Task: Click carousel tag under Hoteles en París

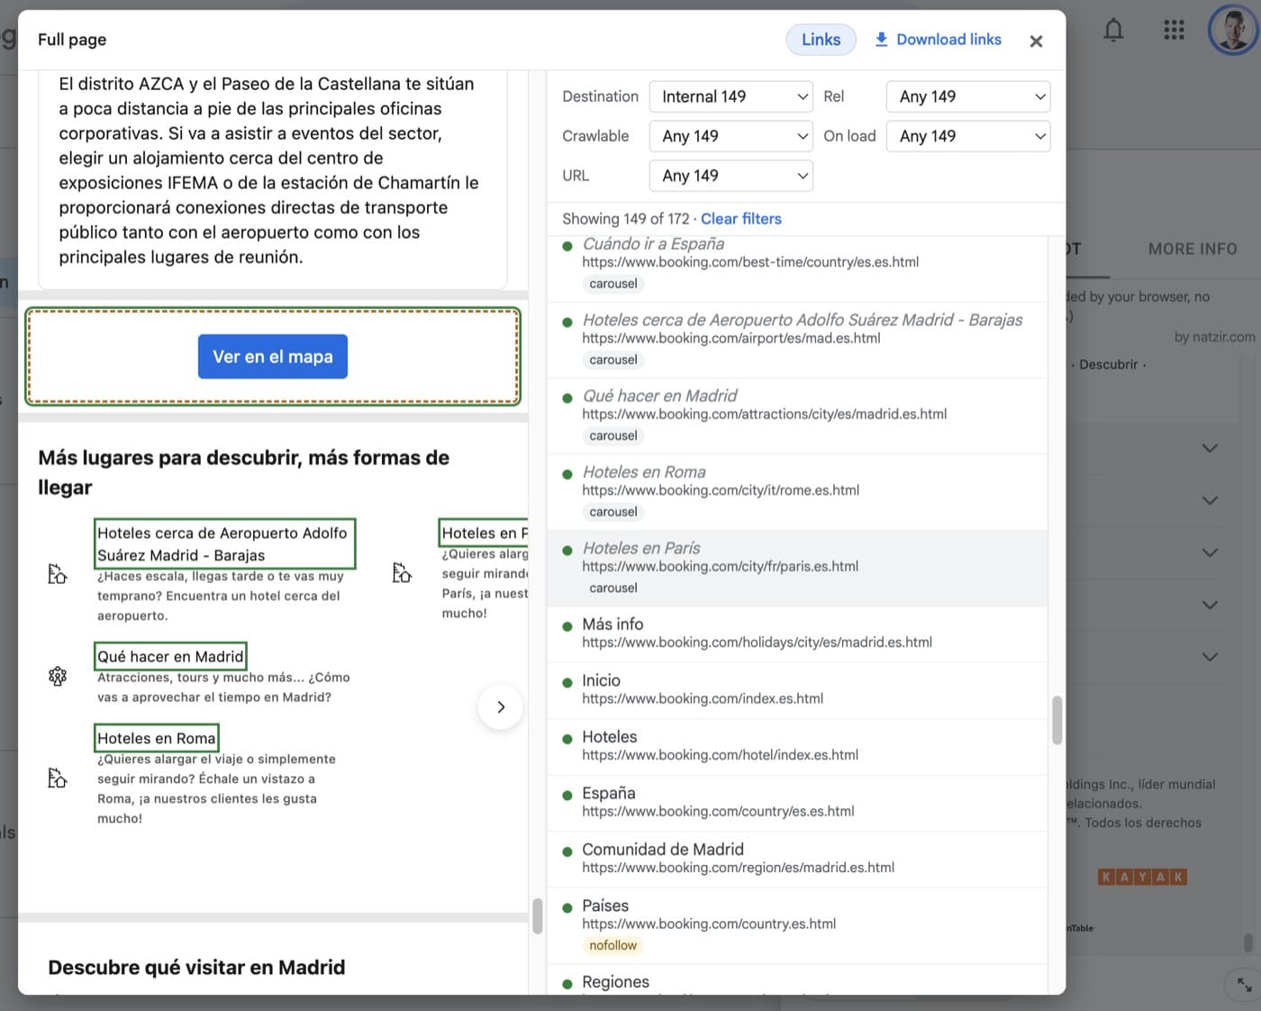Action: [x=612, y=587]
